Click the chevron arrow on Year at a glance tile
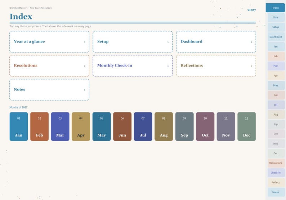The width and height of the screenshot is (286, 200). (85, 42)
